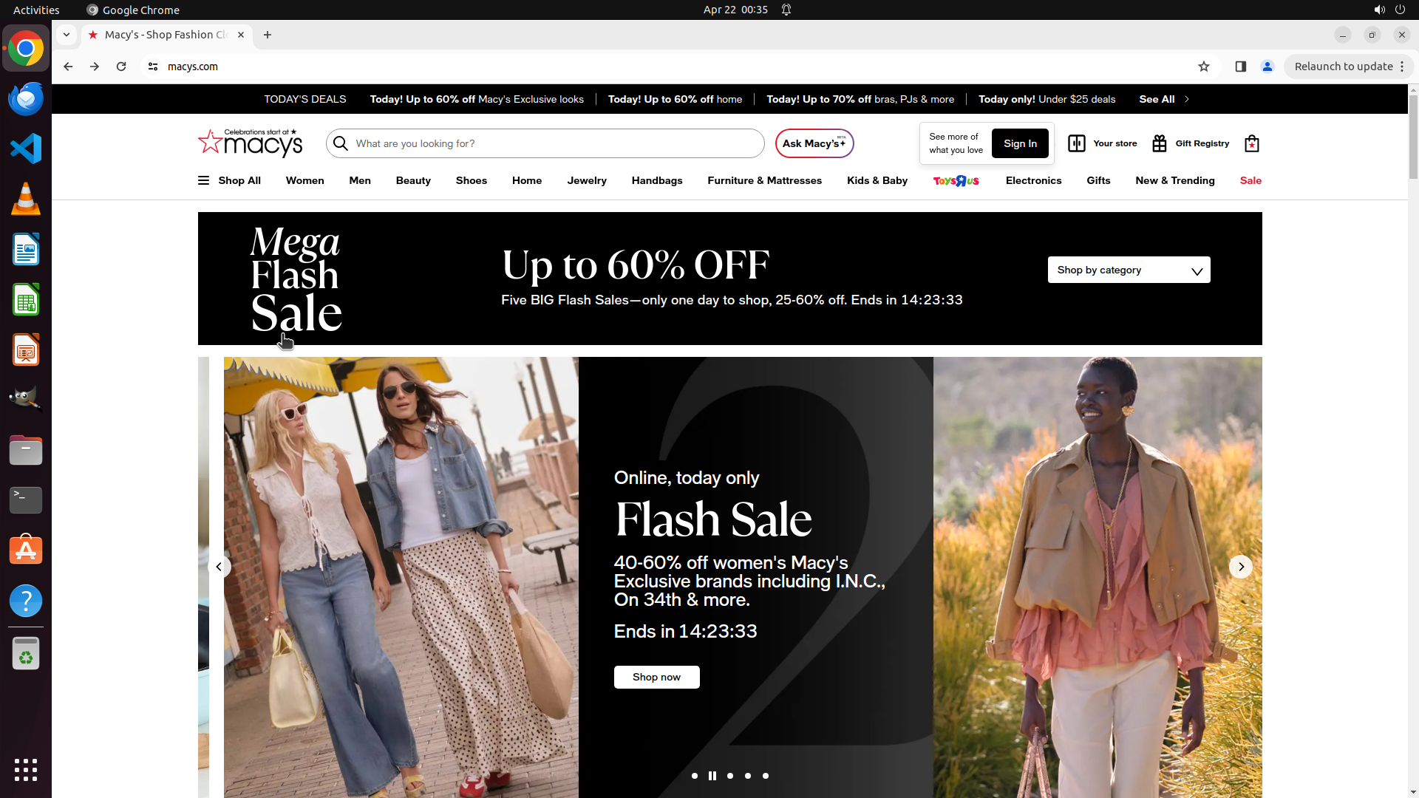Open Shop All hamburger menu

(x=203, y=180)
